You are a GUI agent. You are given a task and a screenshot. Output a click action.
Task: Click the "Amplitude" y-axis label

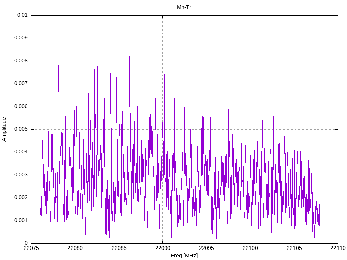(4, 129)
